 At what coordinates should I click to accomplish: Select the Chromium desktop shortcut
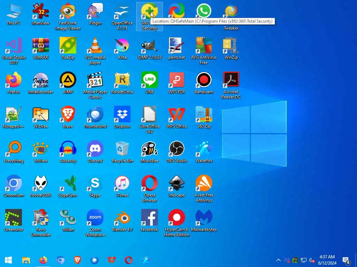(x=14, y=186)
